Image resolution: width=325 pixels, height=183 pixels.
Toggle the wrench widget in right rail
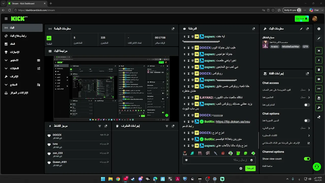point(319,108)
